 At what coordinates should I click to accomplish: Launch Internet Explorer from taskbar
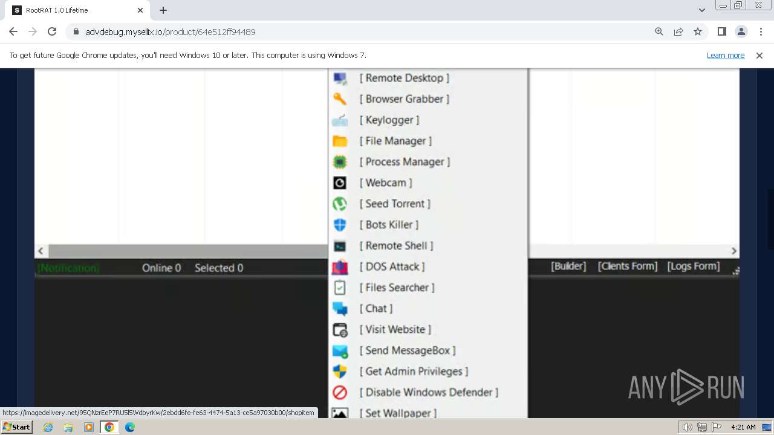[48, 427]
